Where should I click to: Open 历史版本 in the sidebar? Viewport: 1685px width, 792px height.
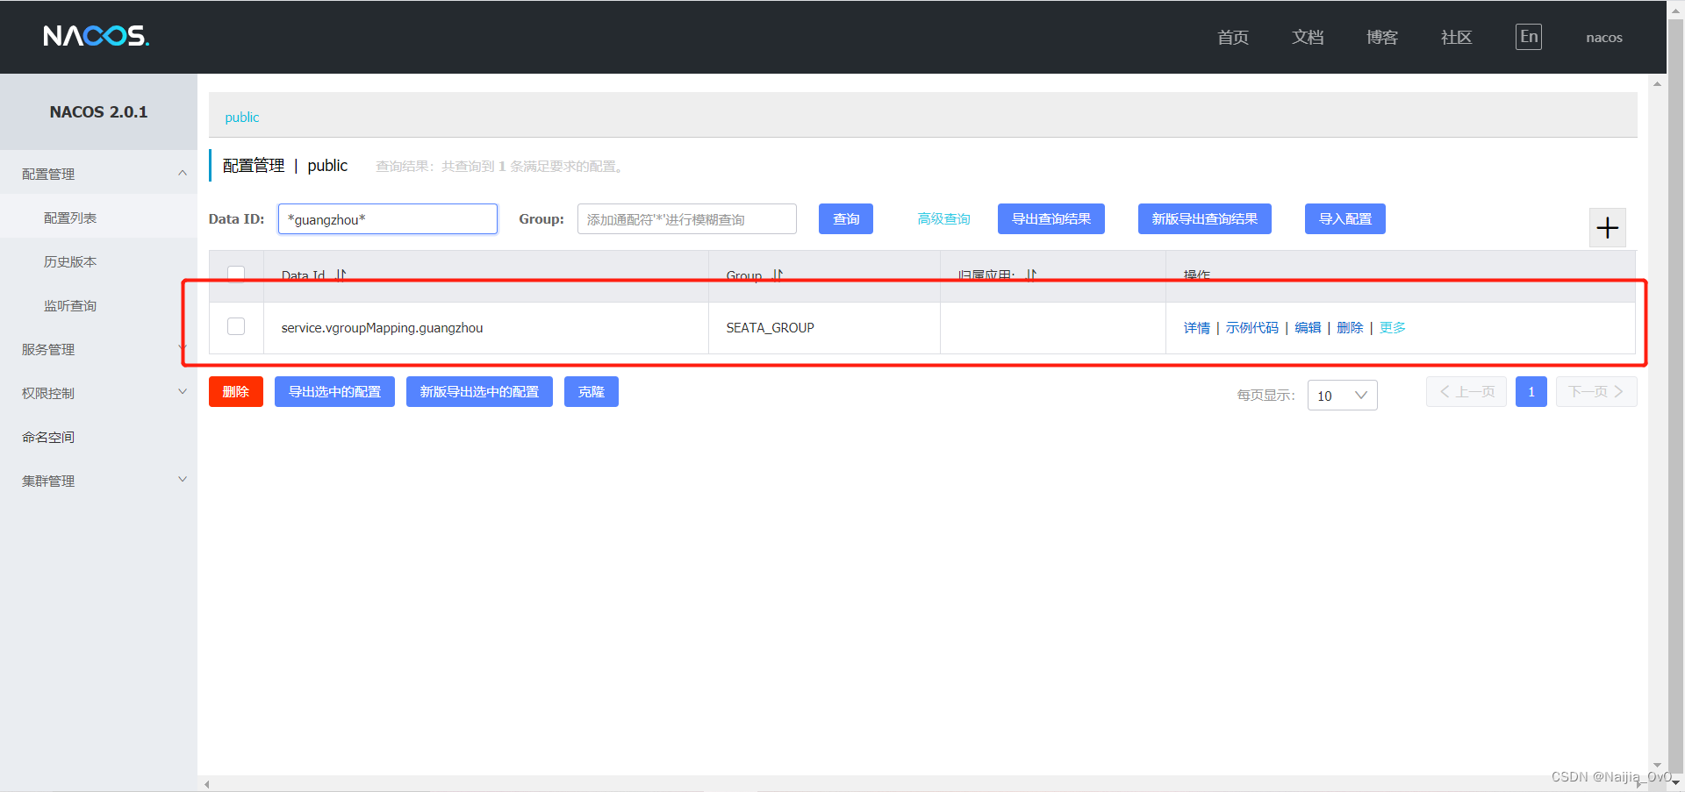pyautogui.click(x=70, y=261)
